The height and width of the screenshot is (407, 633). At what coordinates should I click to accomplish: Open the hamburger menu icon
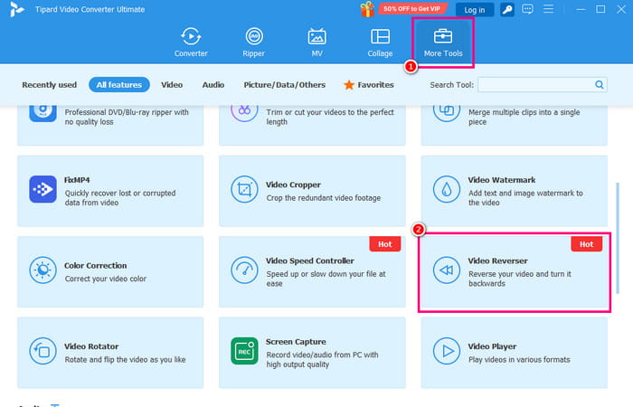(x=548, y=9)
